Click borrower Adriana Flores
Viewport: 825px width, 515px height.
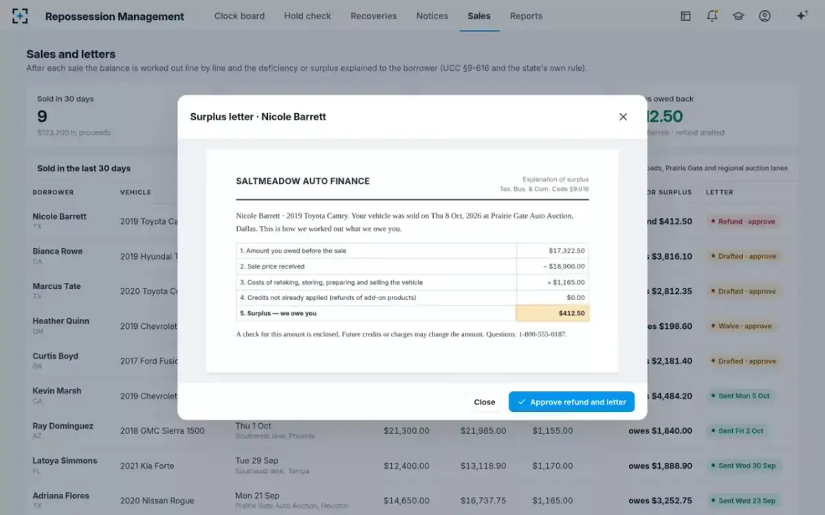pyautogui.click(x=60, y=496)
